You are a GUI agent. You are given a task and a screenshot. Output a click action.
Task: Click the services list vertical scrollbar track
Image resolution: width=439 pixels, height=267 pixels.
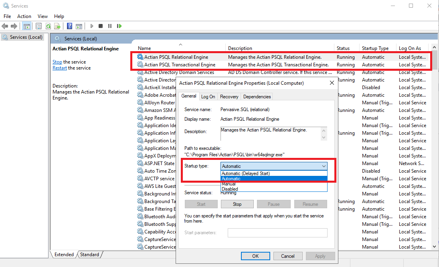point(434,156)
